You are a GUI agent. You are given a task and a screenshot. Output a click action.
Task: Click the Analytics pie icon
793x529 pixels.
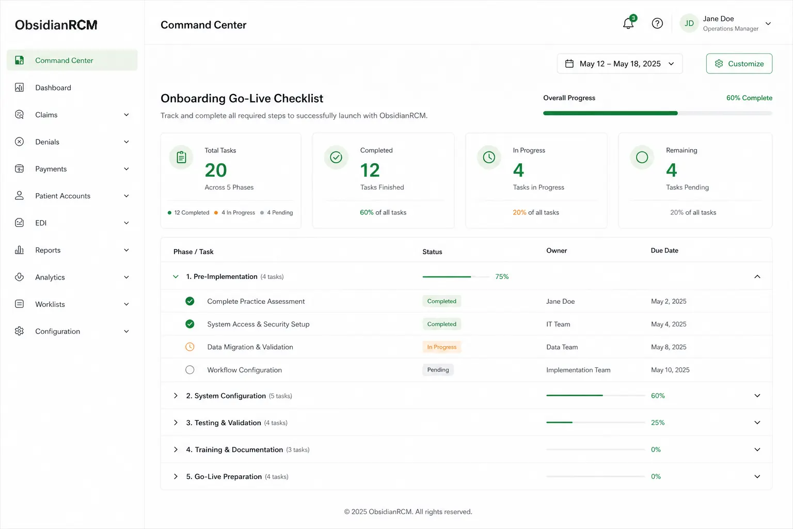(20, 277)
